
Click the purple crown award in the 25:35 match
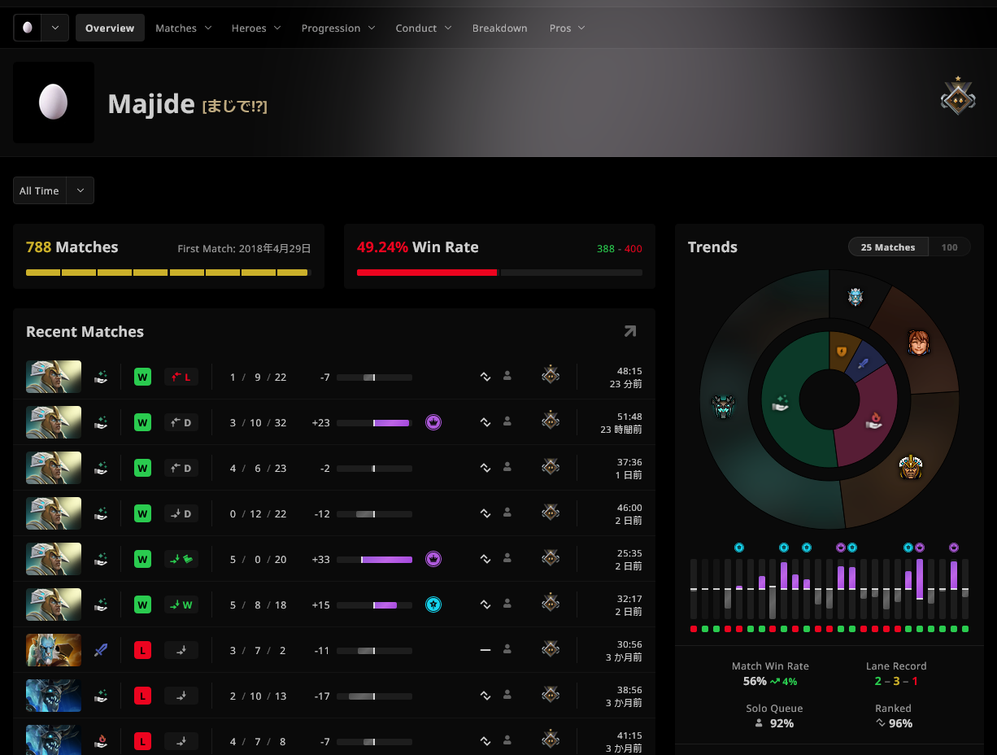(x=433, y=559)
